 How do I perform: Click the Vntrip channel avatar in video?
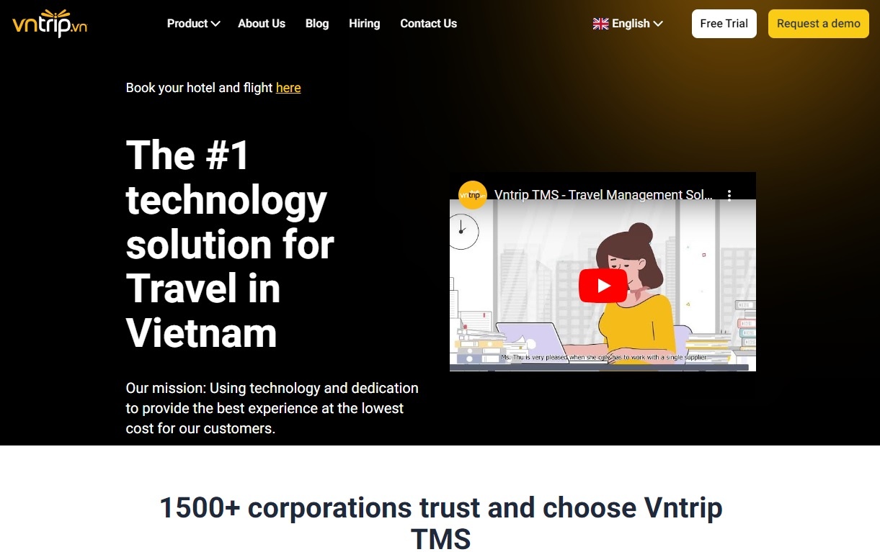click(x=473, y=195)
